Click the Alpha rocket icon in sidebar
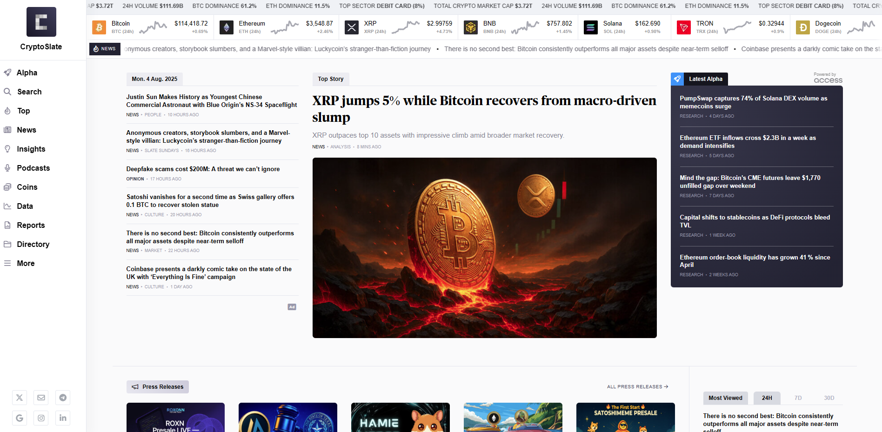 (7, 73)
